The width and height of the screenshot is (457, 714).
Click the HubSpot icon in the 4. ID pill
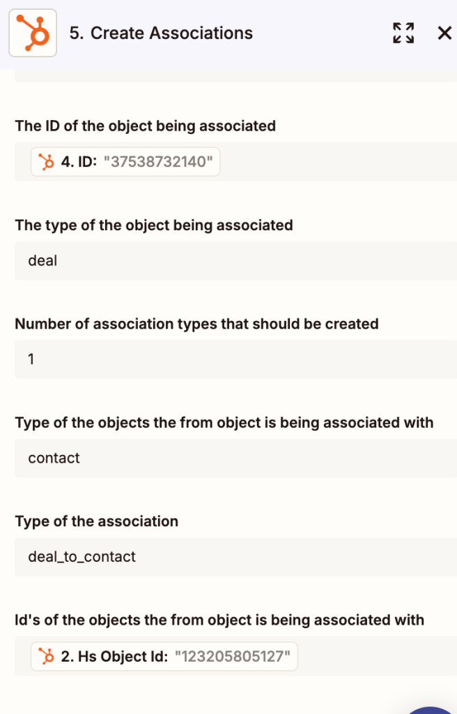(47, 163)
